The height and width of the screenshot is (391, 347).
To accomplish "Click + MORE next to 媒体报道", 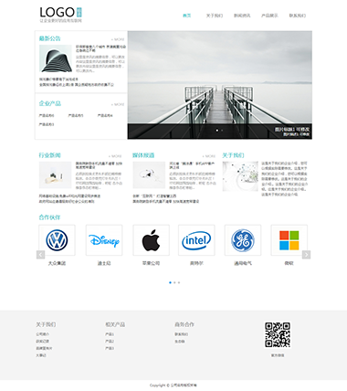I will pyautogui.click(x=209, y=156).
